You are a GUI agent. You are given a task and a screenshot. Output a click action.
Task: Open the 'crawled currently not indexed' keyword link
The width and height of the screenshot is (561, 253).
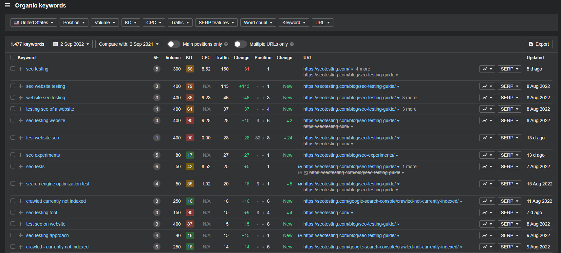tap(56, 201)
